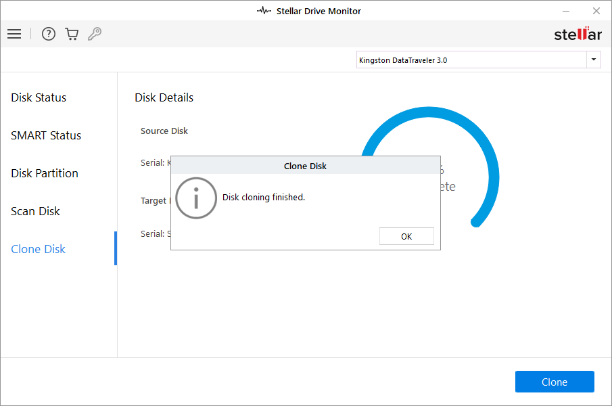The height and width of the screenshot is (406, 612).
Task: Select the Clone Disk sidebar item
Action: [x=38, y=249]
